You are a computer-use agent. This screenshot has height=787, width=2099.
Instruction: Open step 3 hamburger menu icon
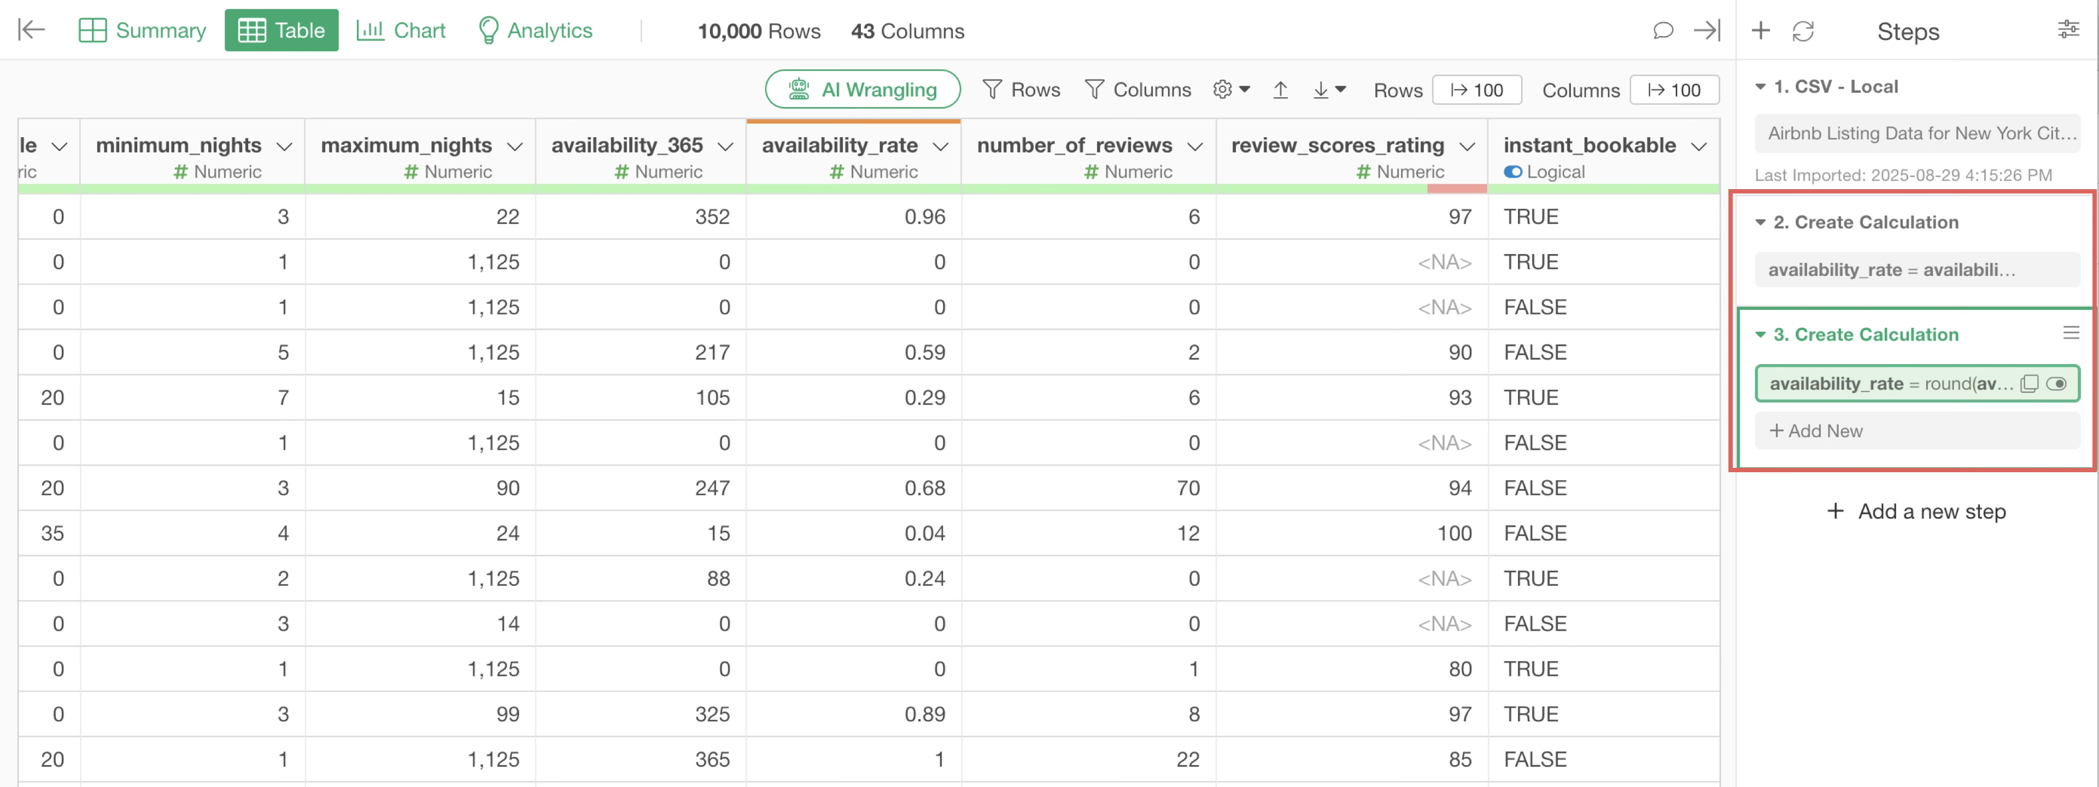point(2071,332)
